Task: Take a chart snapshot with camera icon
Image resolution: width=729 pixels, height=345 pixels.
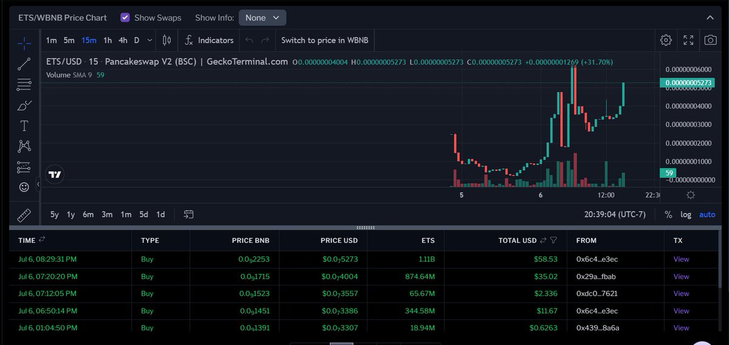Action: (710, 40)
